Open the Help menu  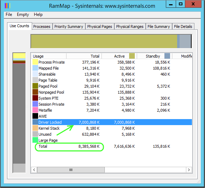38,14
